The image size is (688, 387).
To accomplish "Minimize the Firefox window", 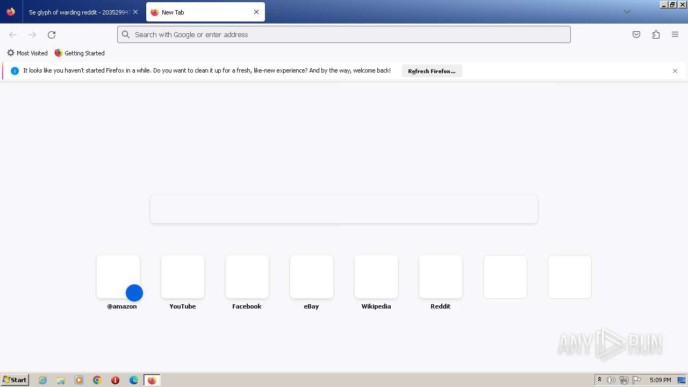I will [x=664, y=4].
